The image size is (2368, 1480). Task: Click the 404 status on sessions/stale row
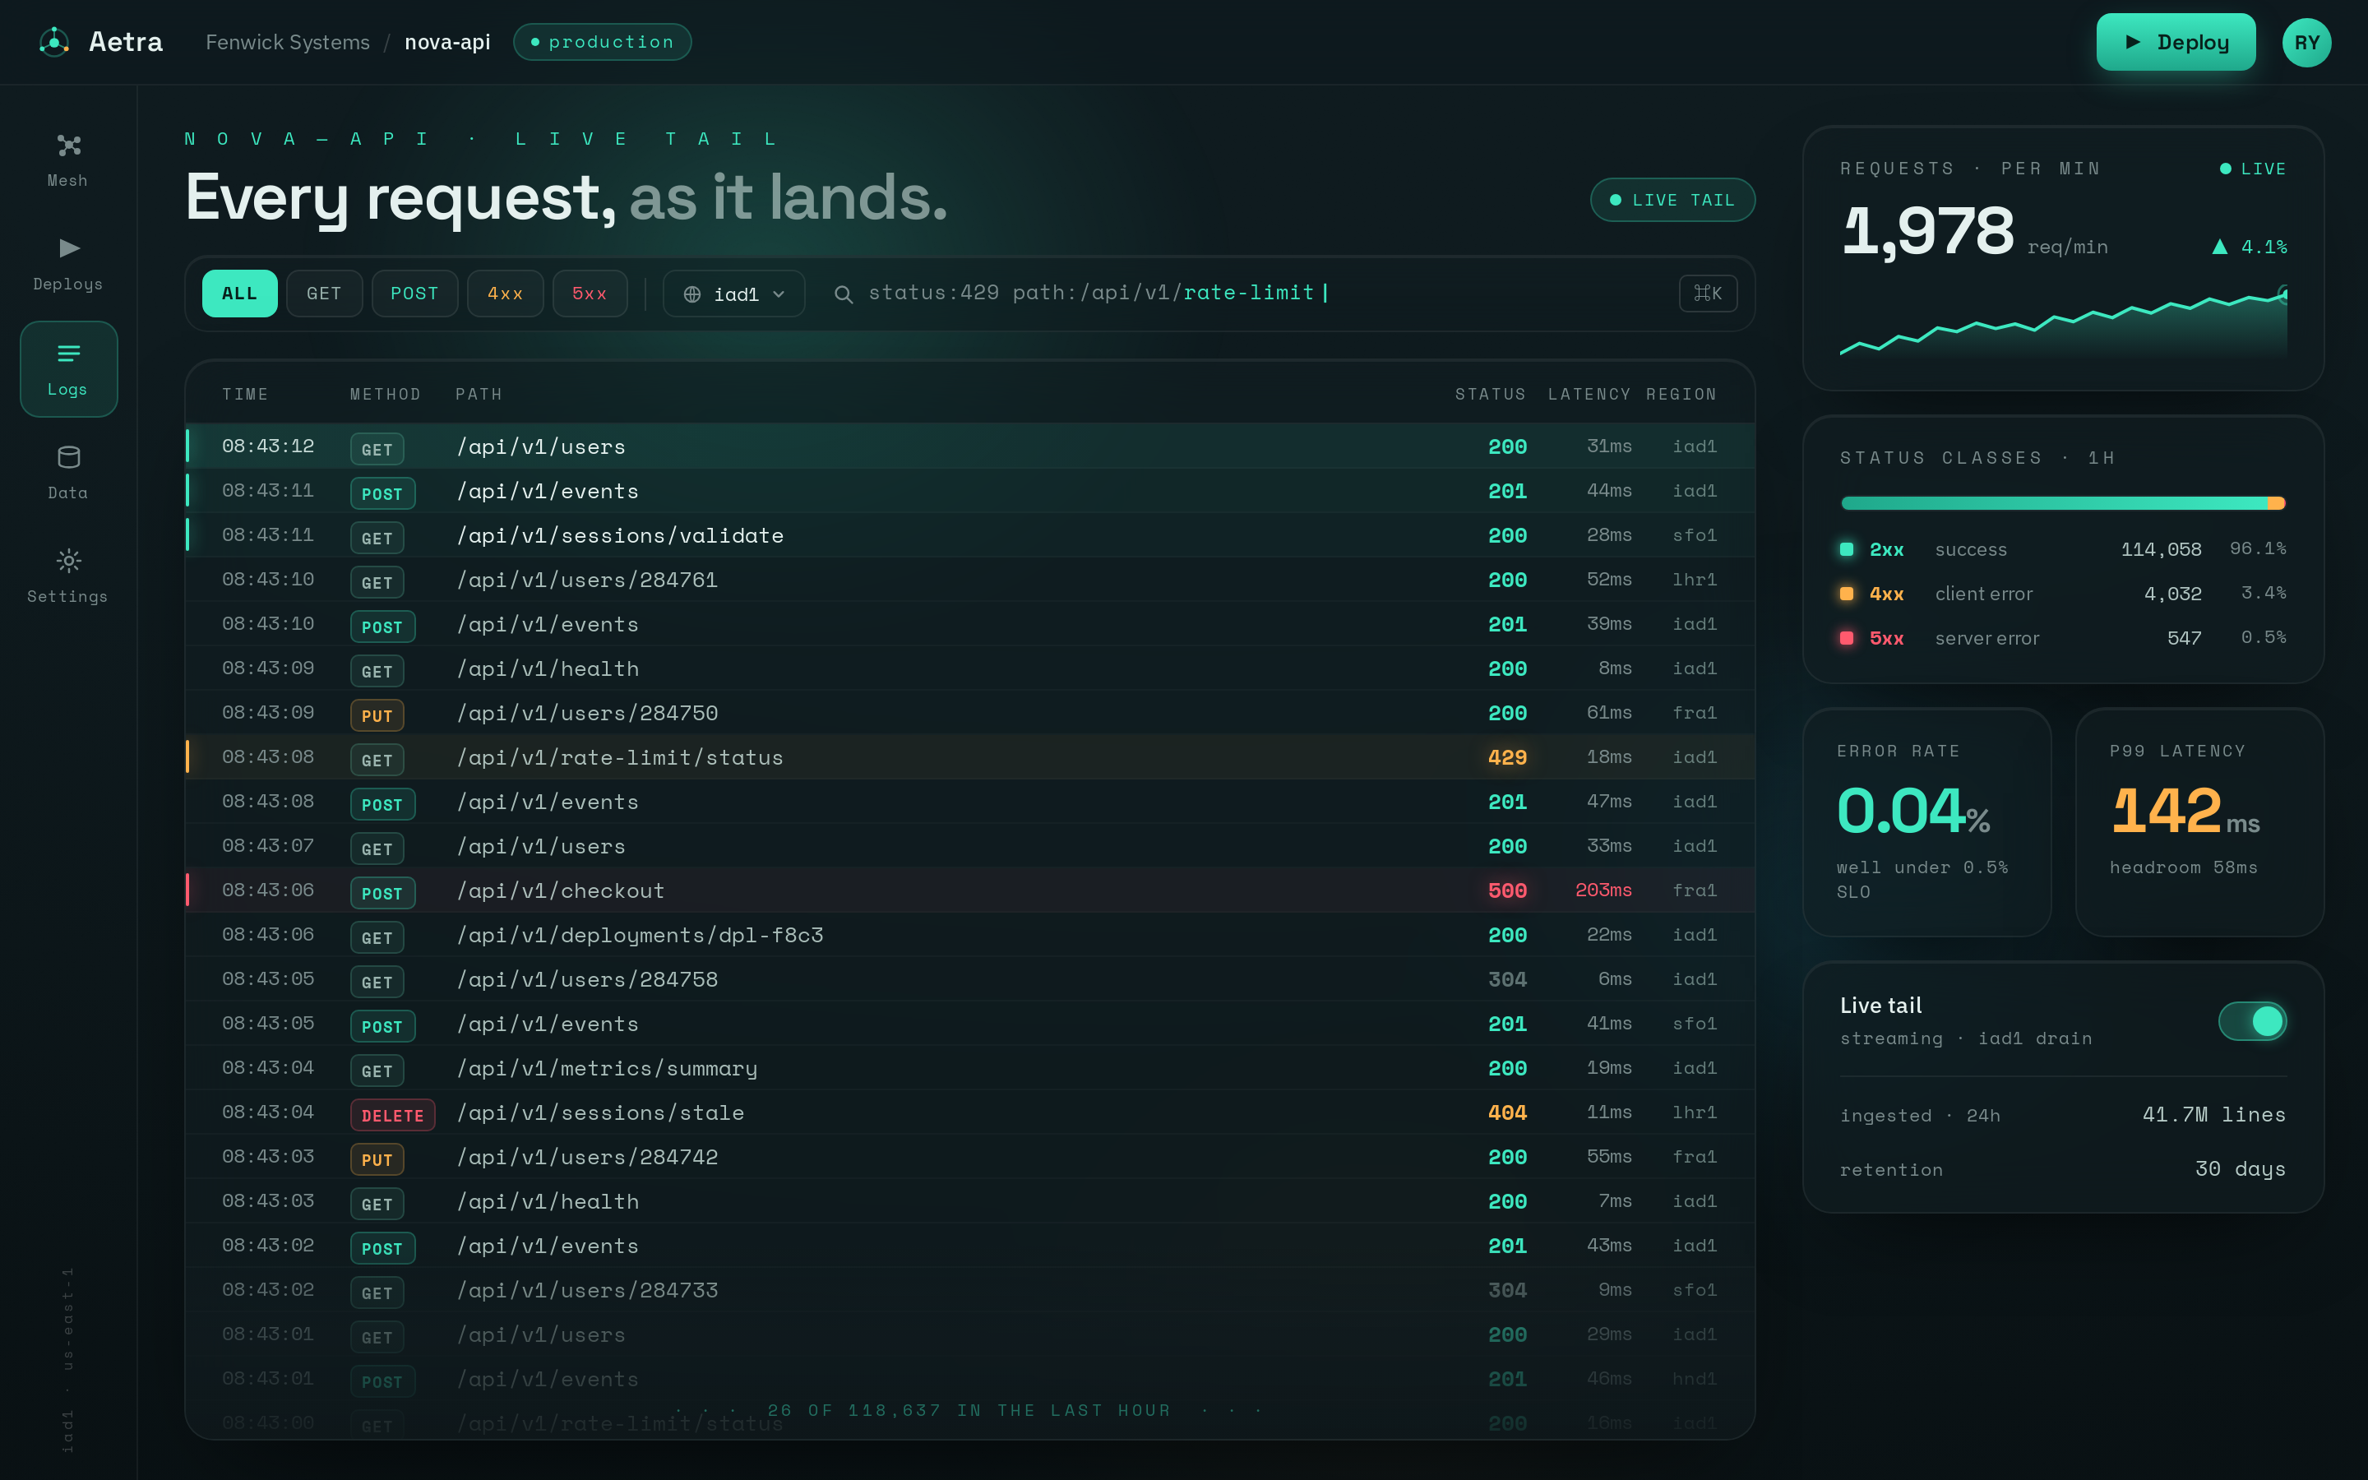[x=1507, y=1113]
